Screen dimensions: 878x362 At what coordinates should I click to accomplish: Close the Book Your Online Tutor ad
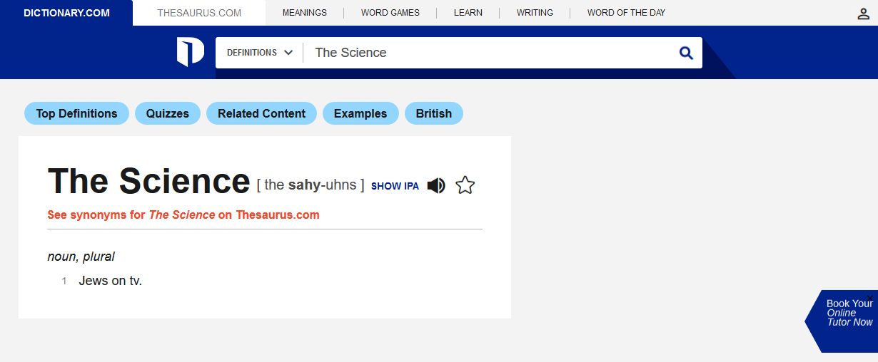coord(869,297)
